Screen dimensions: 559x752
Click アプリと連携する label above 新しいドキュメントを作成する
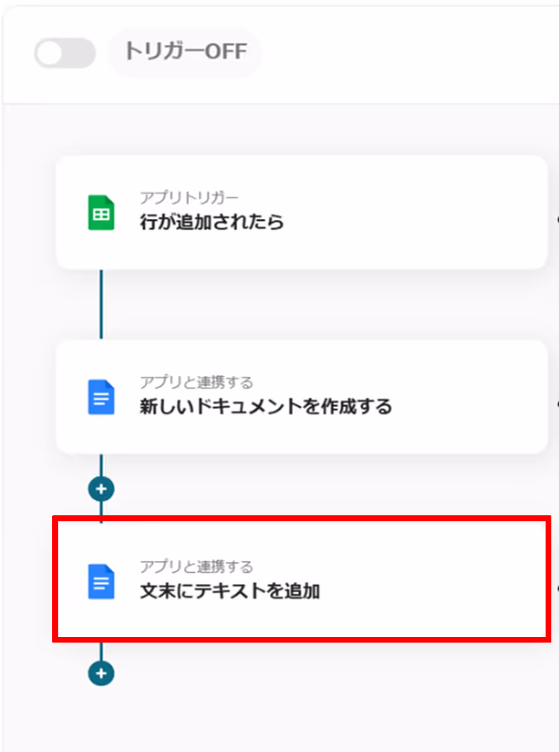click(x=196, y=382)
